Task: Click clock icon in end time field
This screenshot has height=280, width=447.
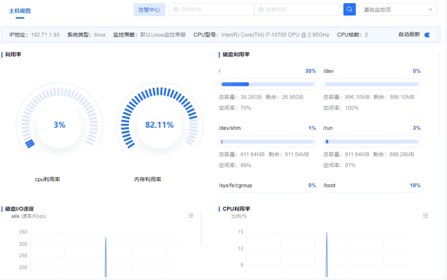Action: click(x=261, y=10)
